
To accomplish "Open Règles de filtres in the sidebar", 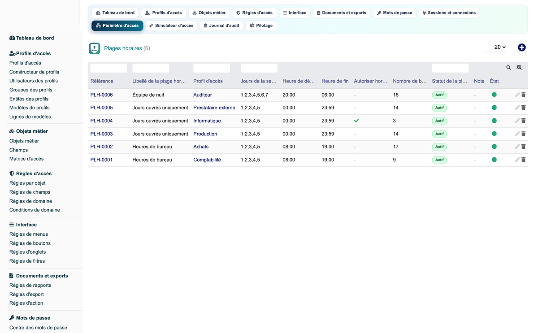I will (27, 261).
